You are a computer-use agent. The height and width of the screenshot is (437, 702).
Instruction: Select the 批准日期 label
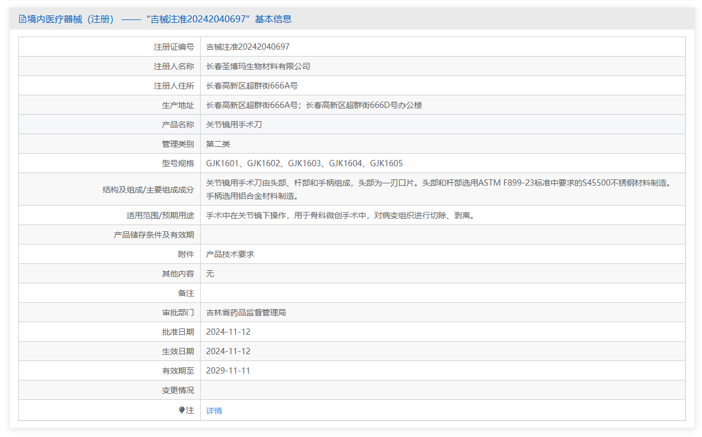coord(178,332)
